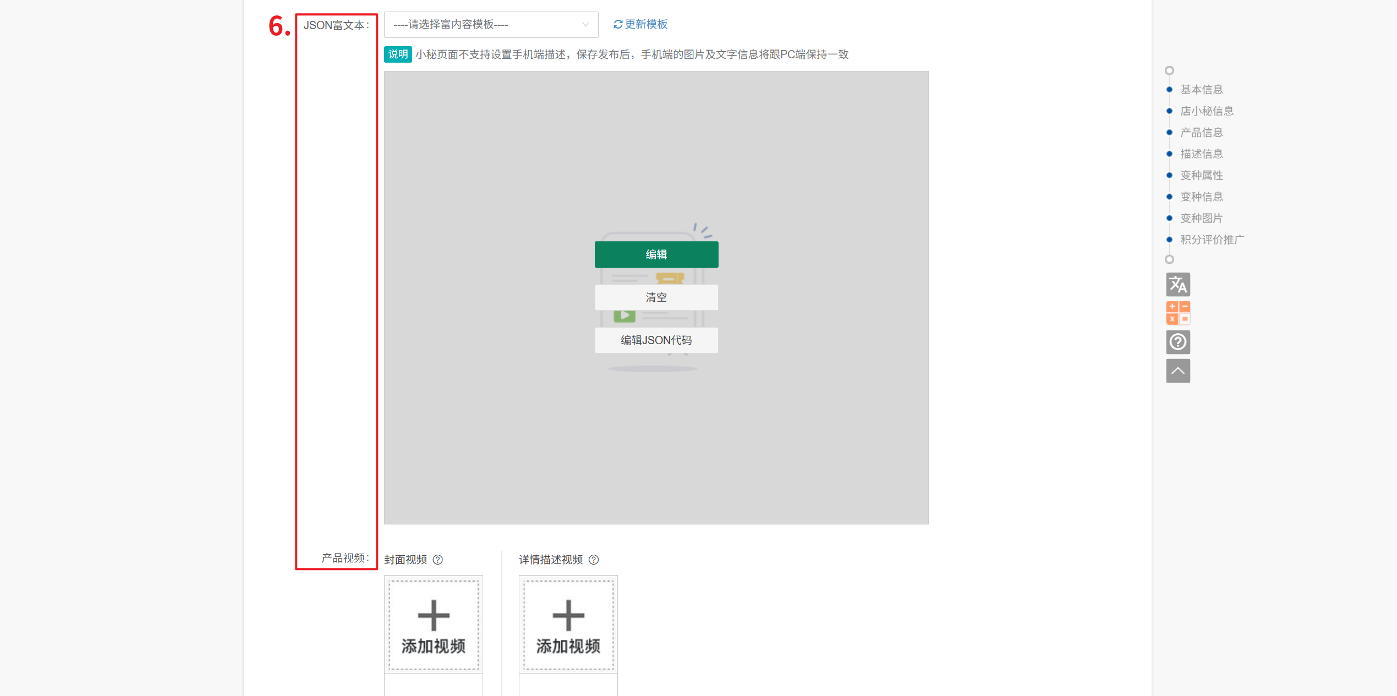1397x696 pixels.
Task: Click the help icon next to 详情描述视频
Action: pyautogui.click(x=594, y=560)
